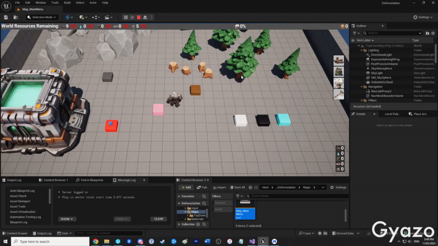
Task: Open the Selection Mode dropdown
Action: point(42,17)
